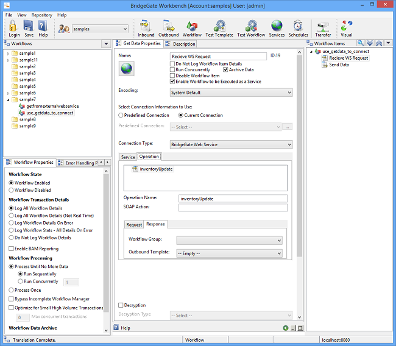Open the Visual toolbar icon
This screenshot has width=396, height=346.
click(x=346, y=28)
